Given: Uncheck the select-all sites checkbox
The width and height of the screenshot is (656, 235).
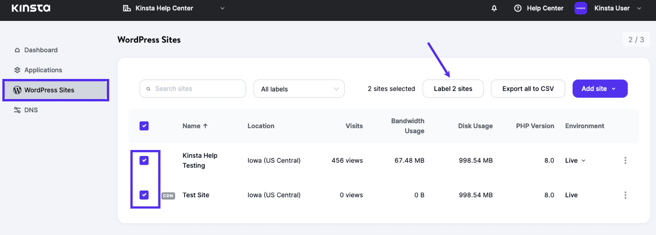Looking at the screenshot, I should [x=144, y=126].
